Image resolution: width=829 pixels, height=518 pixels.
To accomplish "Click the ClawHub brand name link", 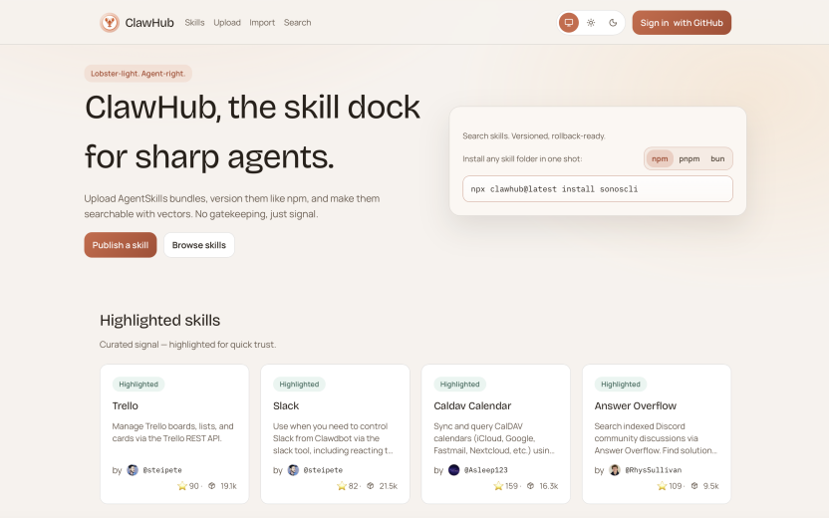I will click(x=149, y=23).
